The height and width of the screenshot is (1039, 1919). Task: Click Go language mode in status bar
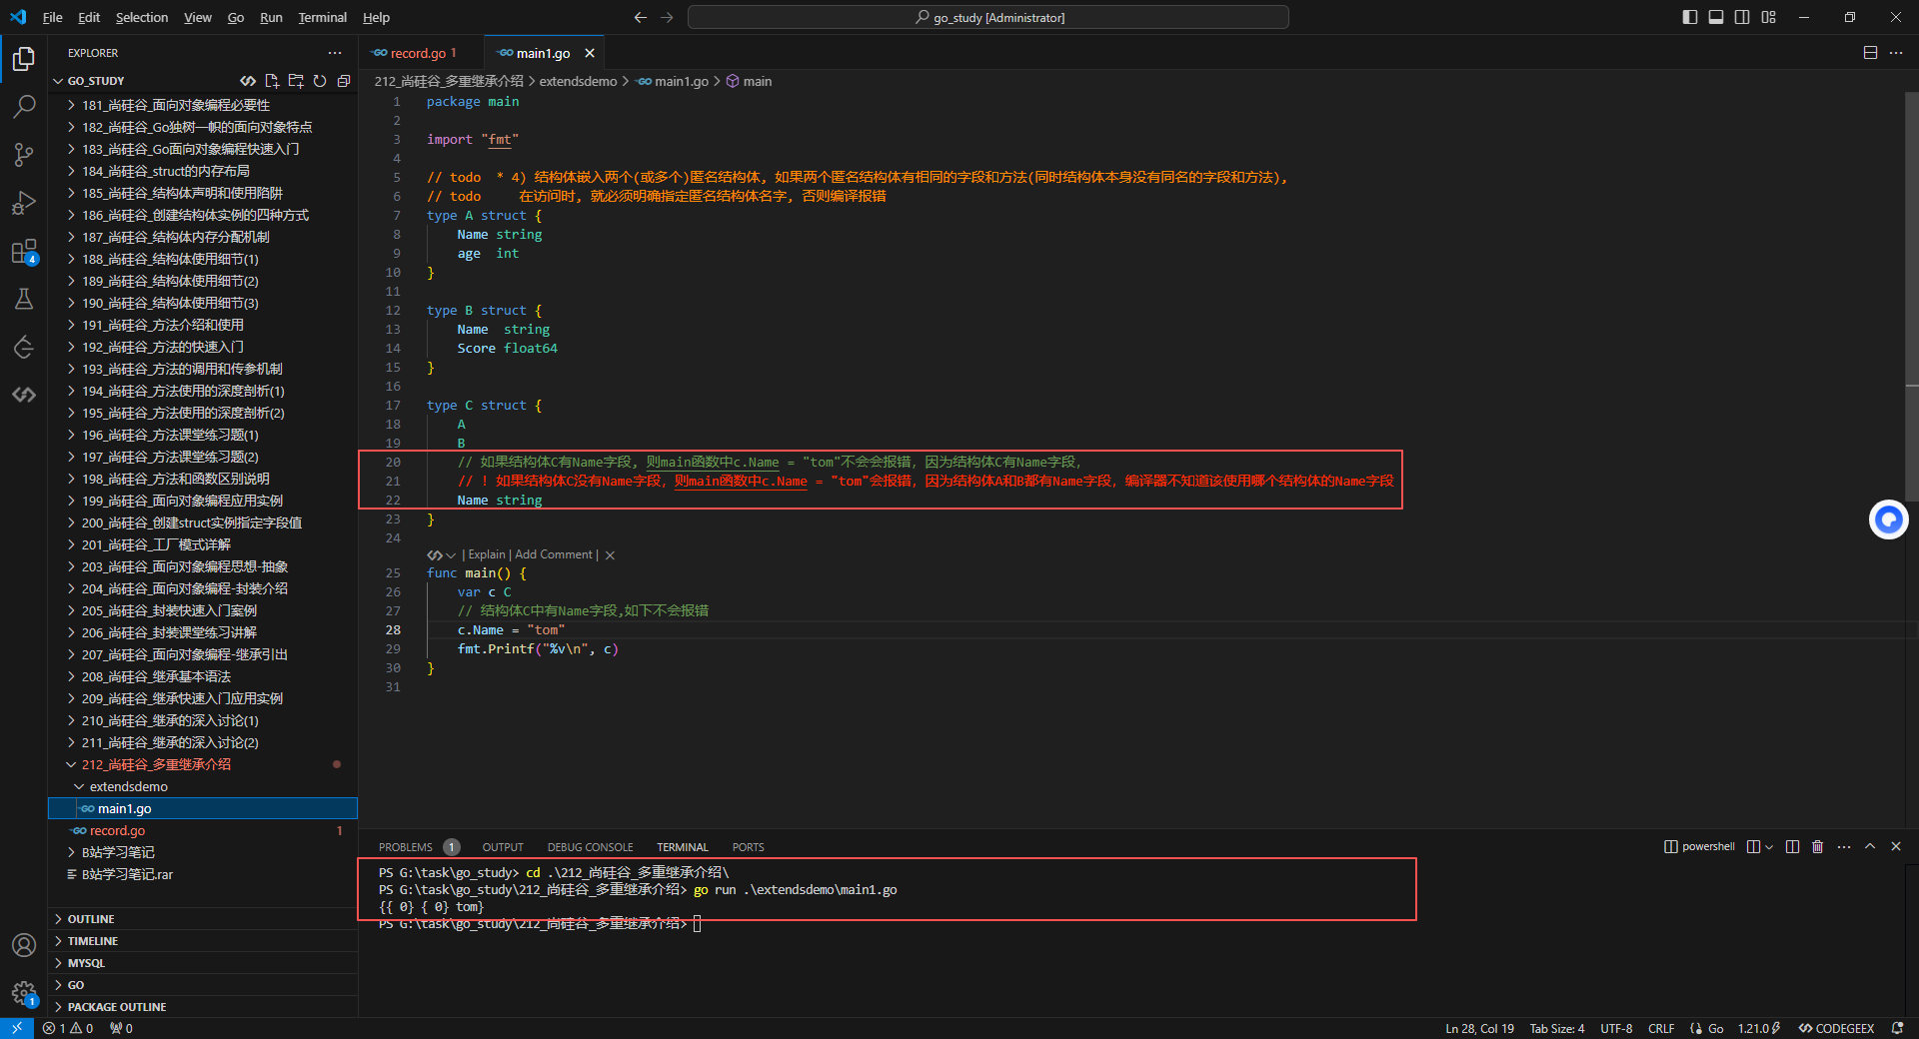coord(1715,1028)
